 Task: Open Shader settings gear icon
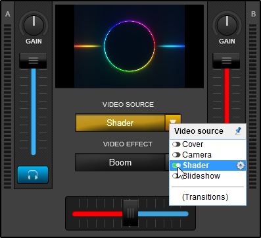pyautogui.click(x=241, y=165)
